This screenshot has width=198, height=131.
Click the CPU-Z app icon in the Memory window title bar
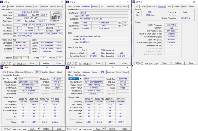pos(134,2)
